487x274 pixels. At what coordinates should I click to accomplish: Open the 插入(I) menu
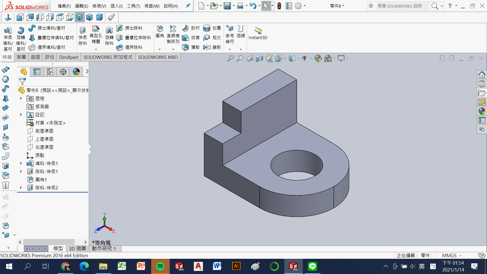116,6
